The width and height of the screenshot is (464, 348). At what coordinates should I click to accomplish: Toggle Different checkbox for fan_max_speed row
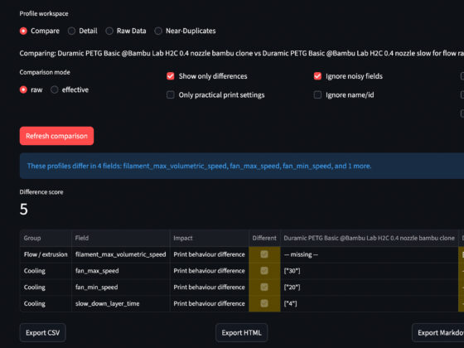click(x=264, y=270)
